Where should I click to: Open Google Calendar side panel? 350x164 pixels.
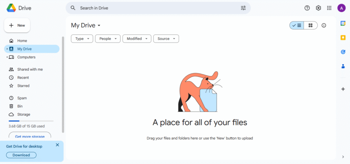[x=343, y=23]
